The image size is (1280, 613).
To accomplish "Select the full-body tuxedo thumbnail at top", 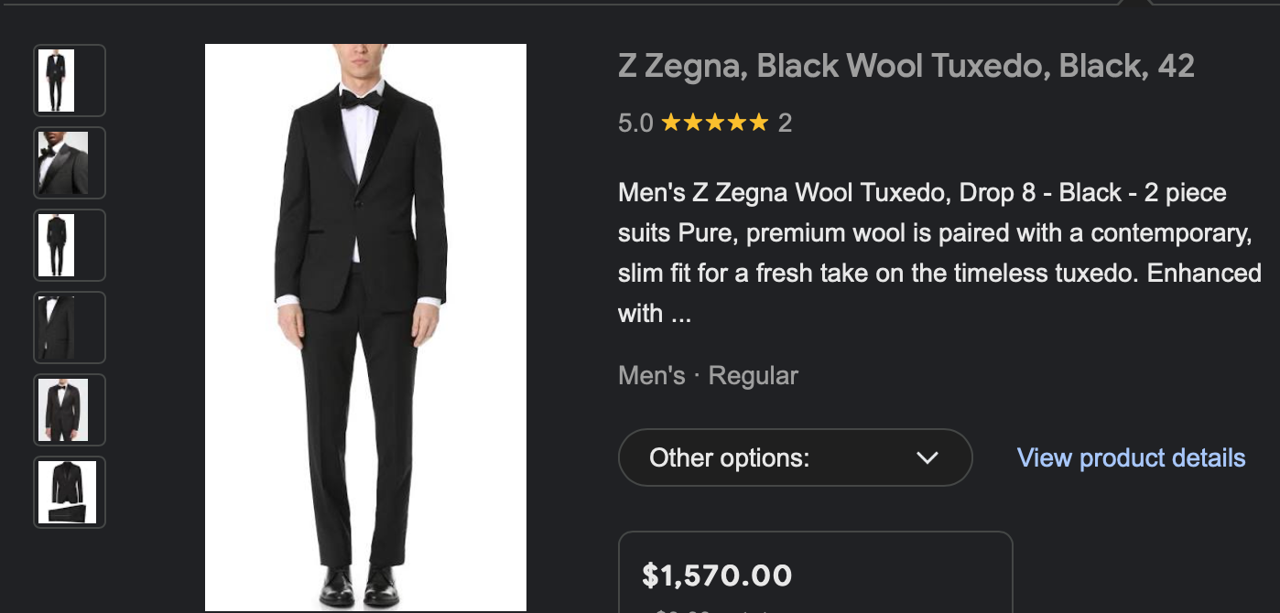I will (70, 81).
